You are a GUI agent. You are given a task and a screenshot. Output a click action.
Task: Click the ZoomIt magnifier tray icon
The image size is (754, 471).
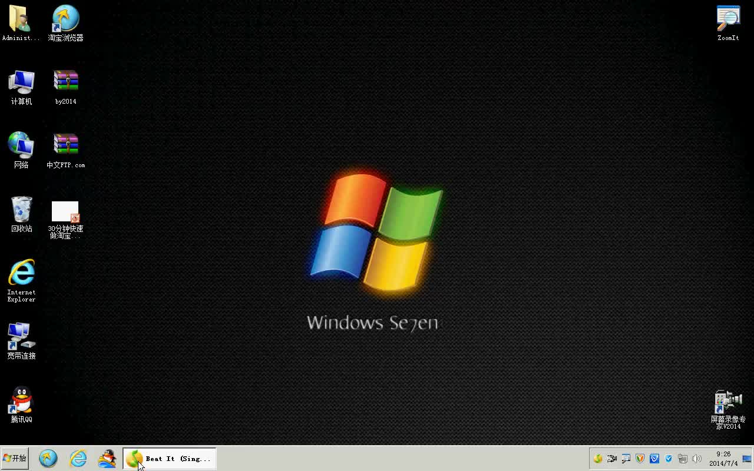pos(626,459)
